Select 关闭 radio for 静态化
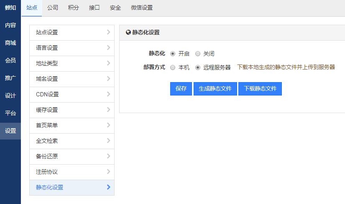The height and width of the screenshot is (204, 345). tap(198, 54)
